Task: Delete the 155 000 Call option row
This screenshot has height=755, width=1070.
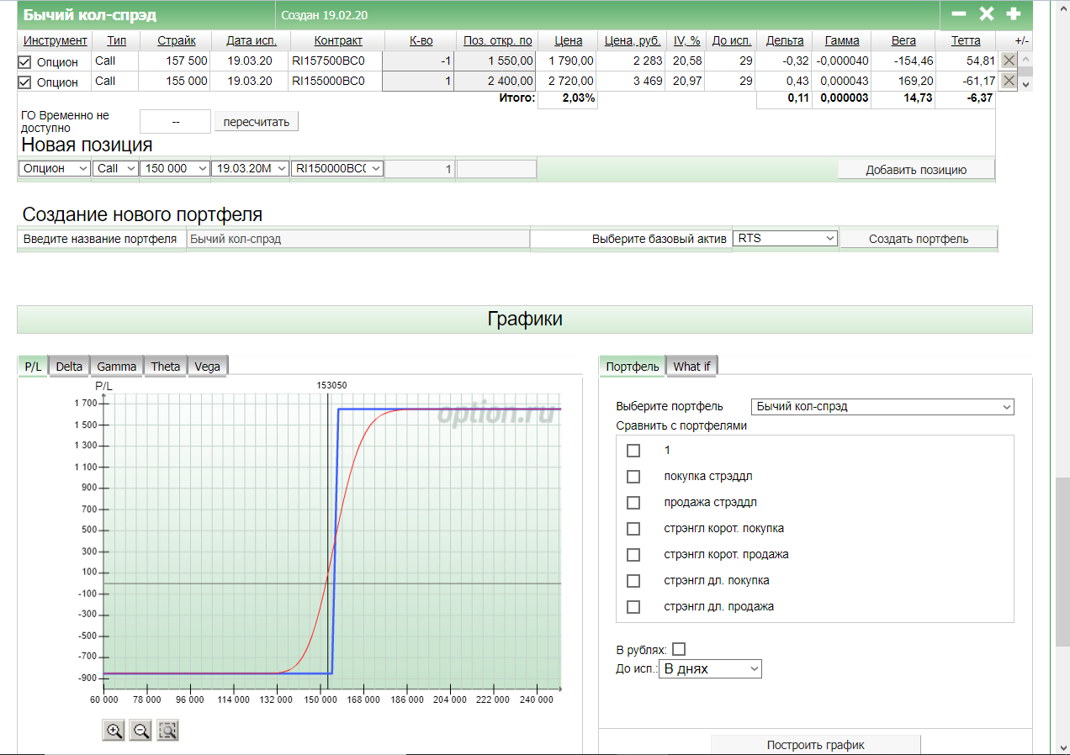Action: (1009, 82)
